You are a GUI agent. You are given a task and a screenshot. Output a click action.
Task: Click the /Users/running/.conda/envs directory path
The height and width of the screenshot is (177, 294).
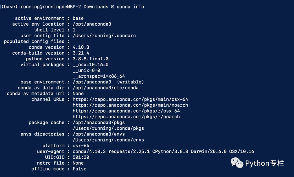pyautogui.click(x=108, y=140)
